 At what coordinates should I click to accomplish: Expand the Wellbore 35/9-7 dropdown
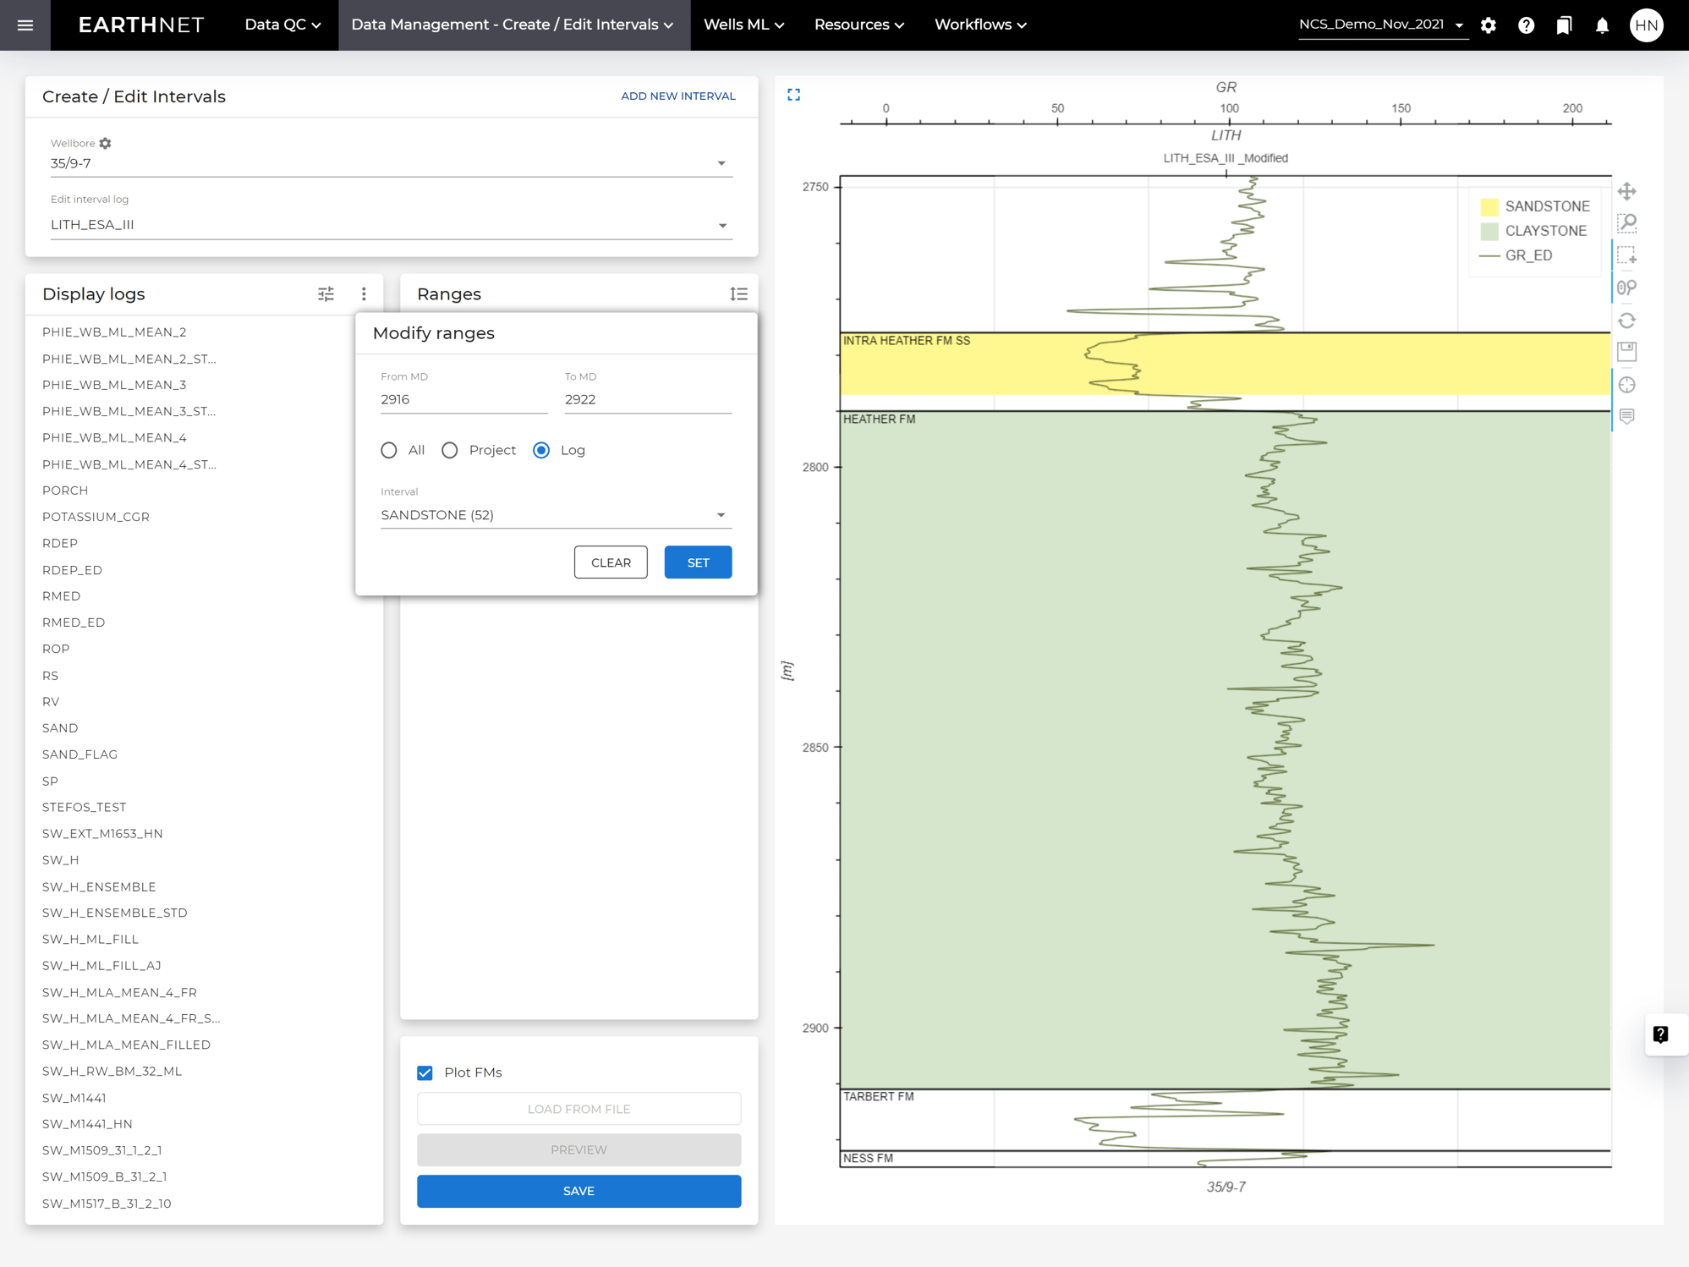(x=721, y=163)
